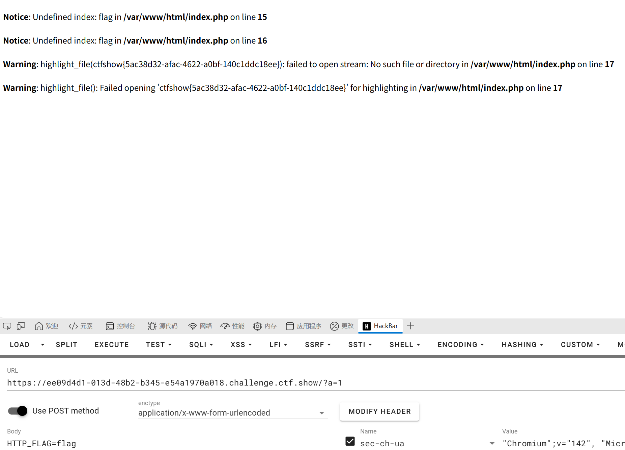Click the home icon of the Welcome tab
Screen dimensions: 625x450
point(39,326)
